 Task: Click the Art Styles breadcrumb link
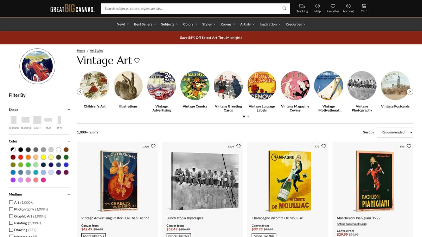[96, 51]
